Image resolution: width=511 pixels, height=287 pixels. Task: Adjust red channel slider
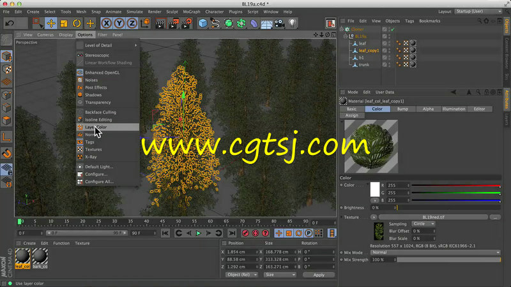pos(456,186)
